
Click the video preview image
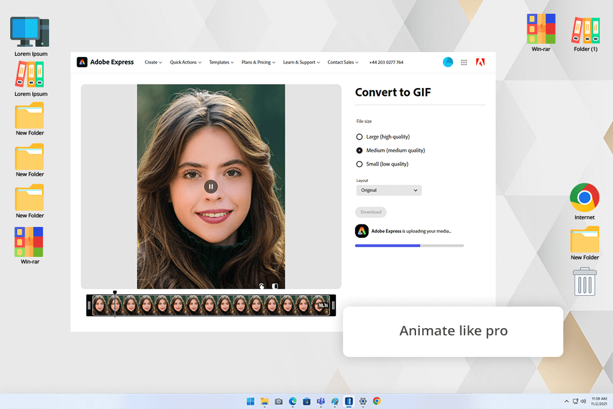[211, 186]
